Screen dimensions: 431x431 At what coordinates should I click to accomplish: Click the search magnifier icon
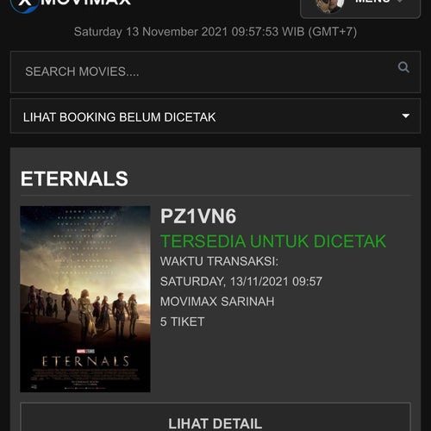coord(403,67)
